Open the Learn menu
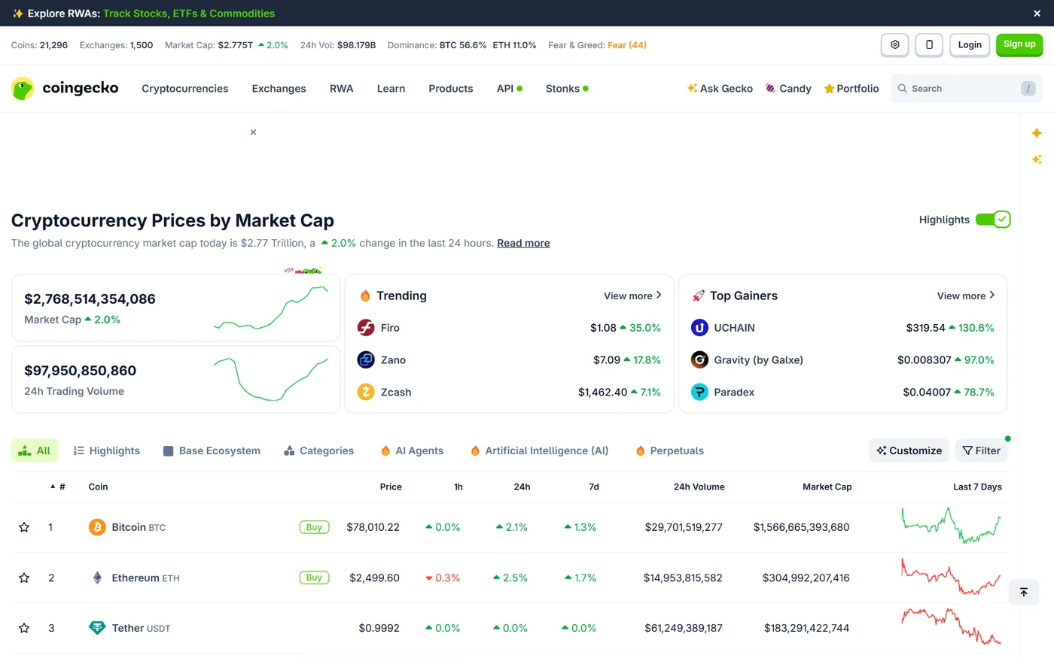 (391, 88)
